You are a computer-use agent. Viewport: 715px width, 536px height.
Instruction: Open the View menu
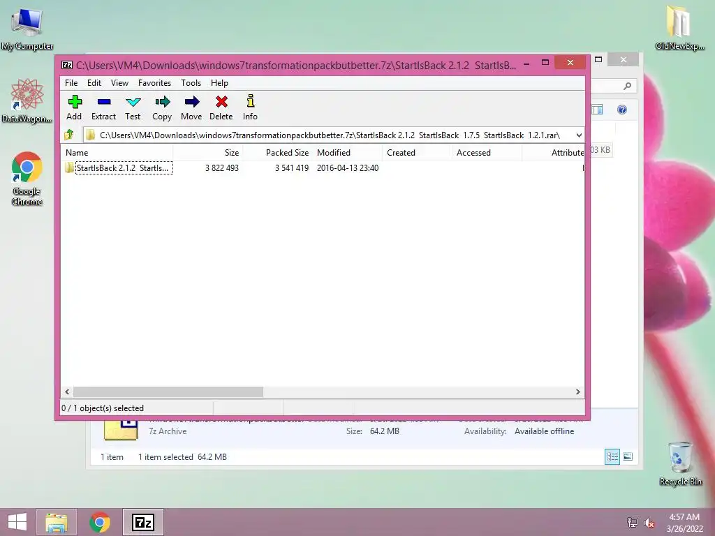119,83
